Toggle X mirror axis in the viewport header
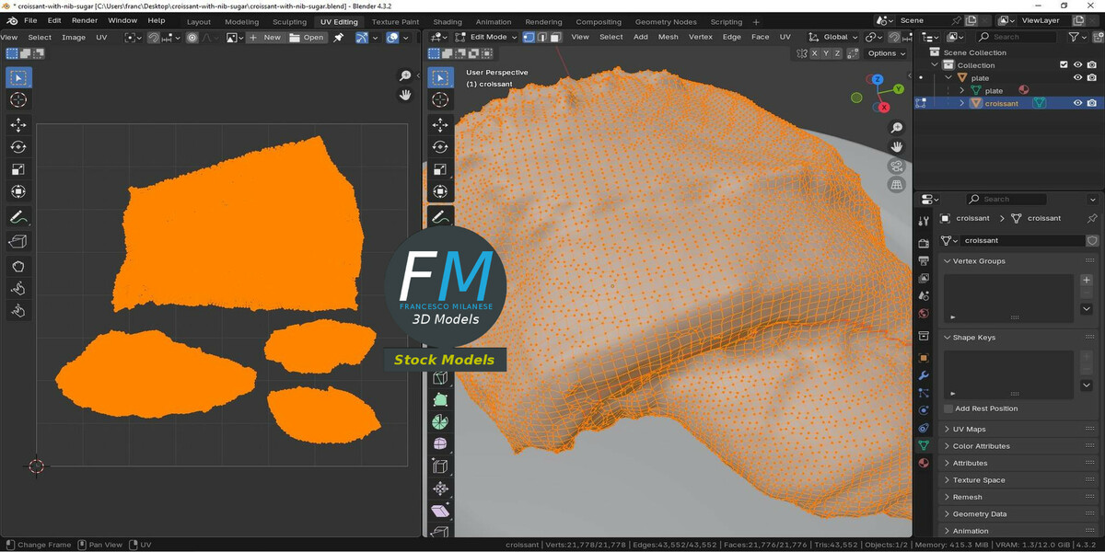Screen dimensions: 1105x552 (x=813, y=53)
